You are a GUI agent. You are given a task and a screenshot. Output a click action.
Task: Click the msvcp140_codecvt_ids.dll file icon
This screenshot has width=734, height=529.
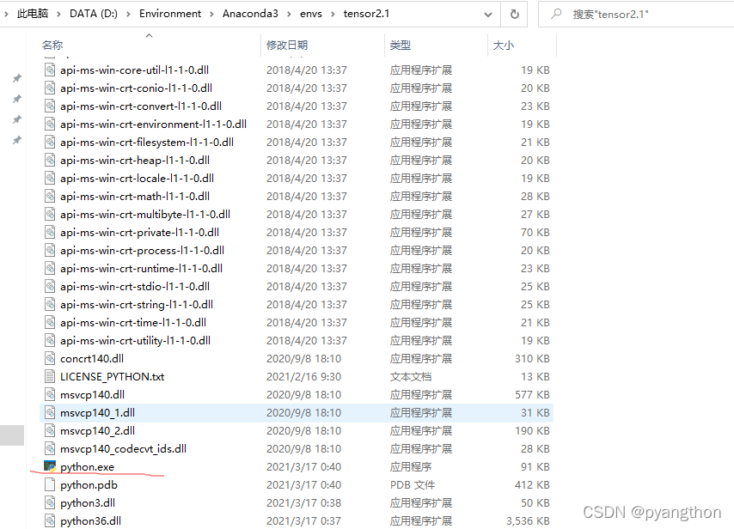tap(49, 448)
